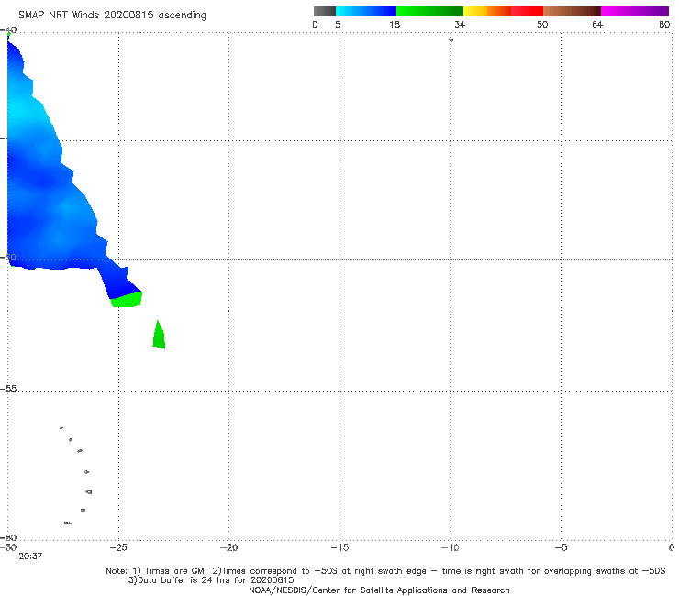Click the longitude axis label '-5'
Screen dimensions: 679x596
pyautogui.click(x=561, y=548)
